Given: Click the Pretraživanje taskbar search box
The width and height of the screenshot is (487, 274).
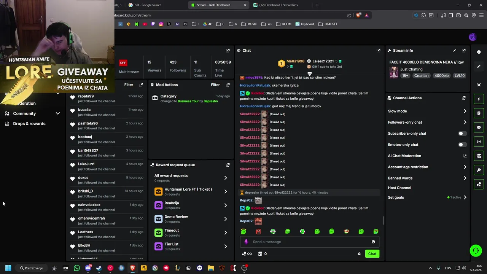Looking at the screenshot, I should (x=32, y=268).
